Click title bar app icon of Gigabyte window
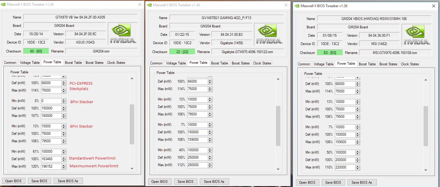 click(149, 5)
